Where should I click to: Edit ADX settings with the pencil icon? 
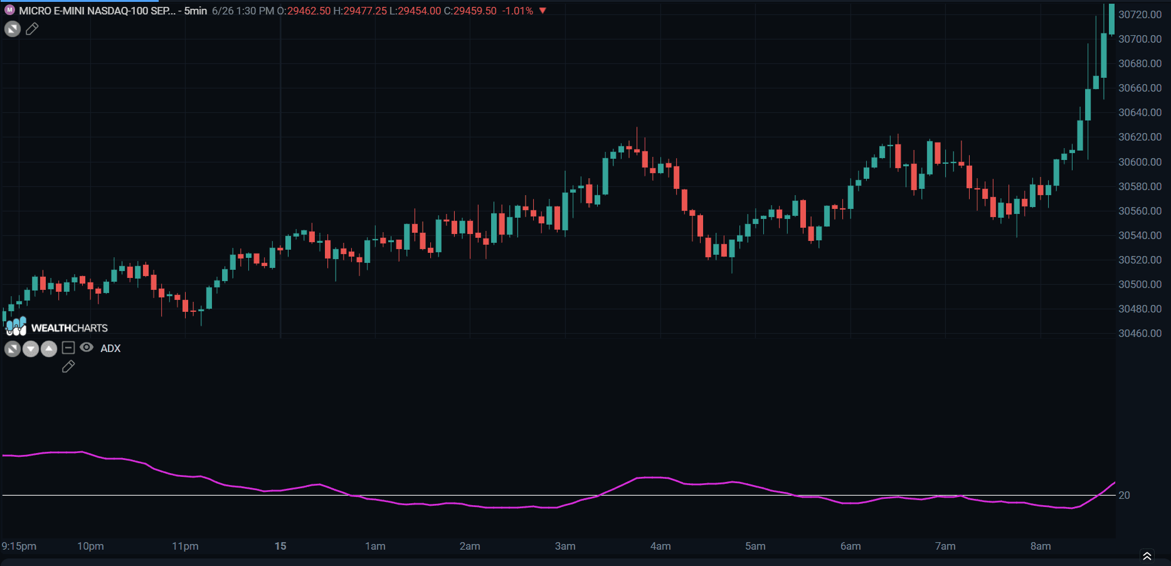[x=68, y=366]
